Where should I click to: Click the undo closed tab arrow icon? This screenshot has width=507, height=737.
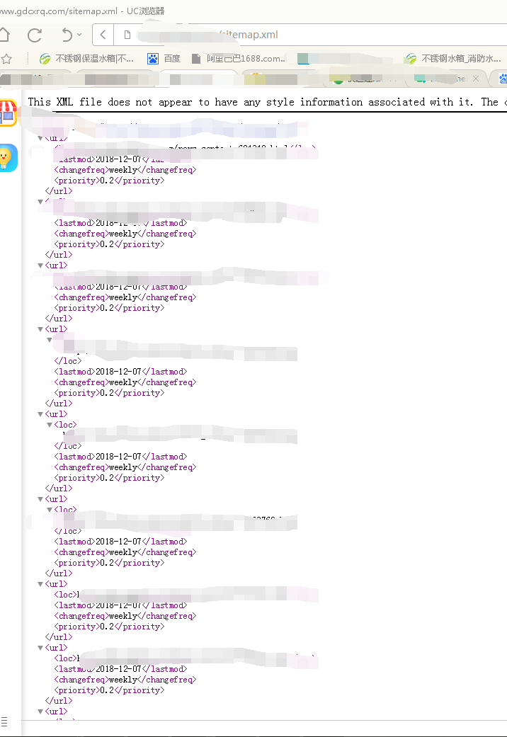(x=67, y=34)
